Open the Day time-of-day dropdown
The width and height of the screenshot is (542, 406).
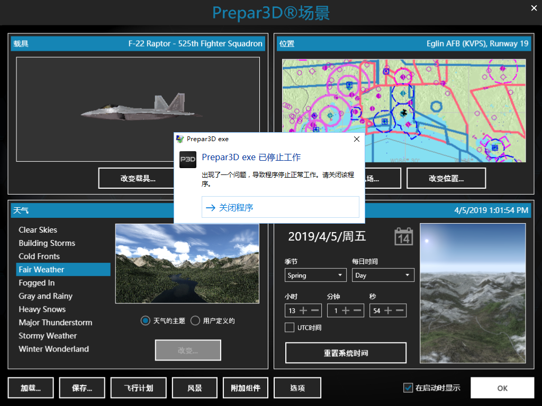tap(383, 275)
